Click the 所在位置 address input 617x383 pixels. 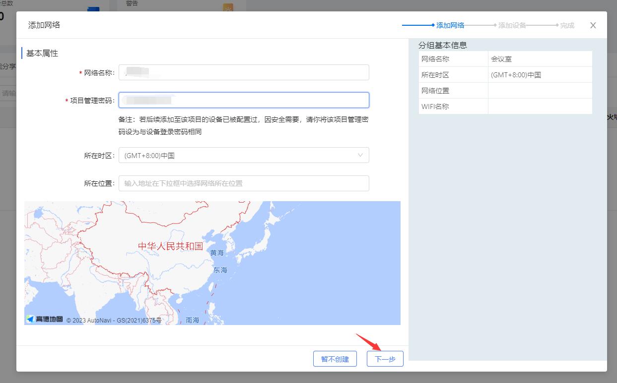coord(243,183)
